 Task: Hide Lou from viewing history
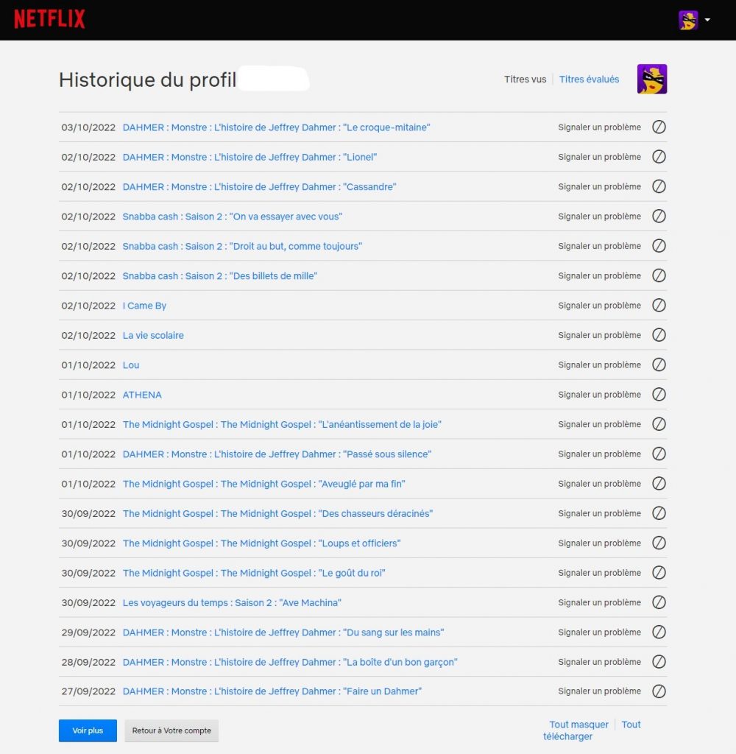coord(659,365)
